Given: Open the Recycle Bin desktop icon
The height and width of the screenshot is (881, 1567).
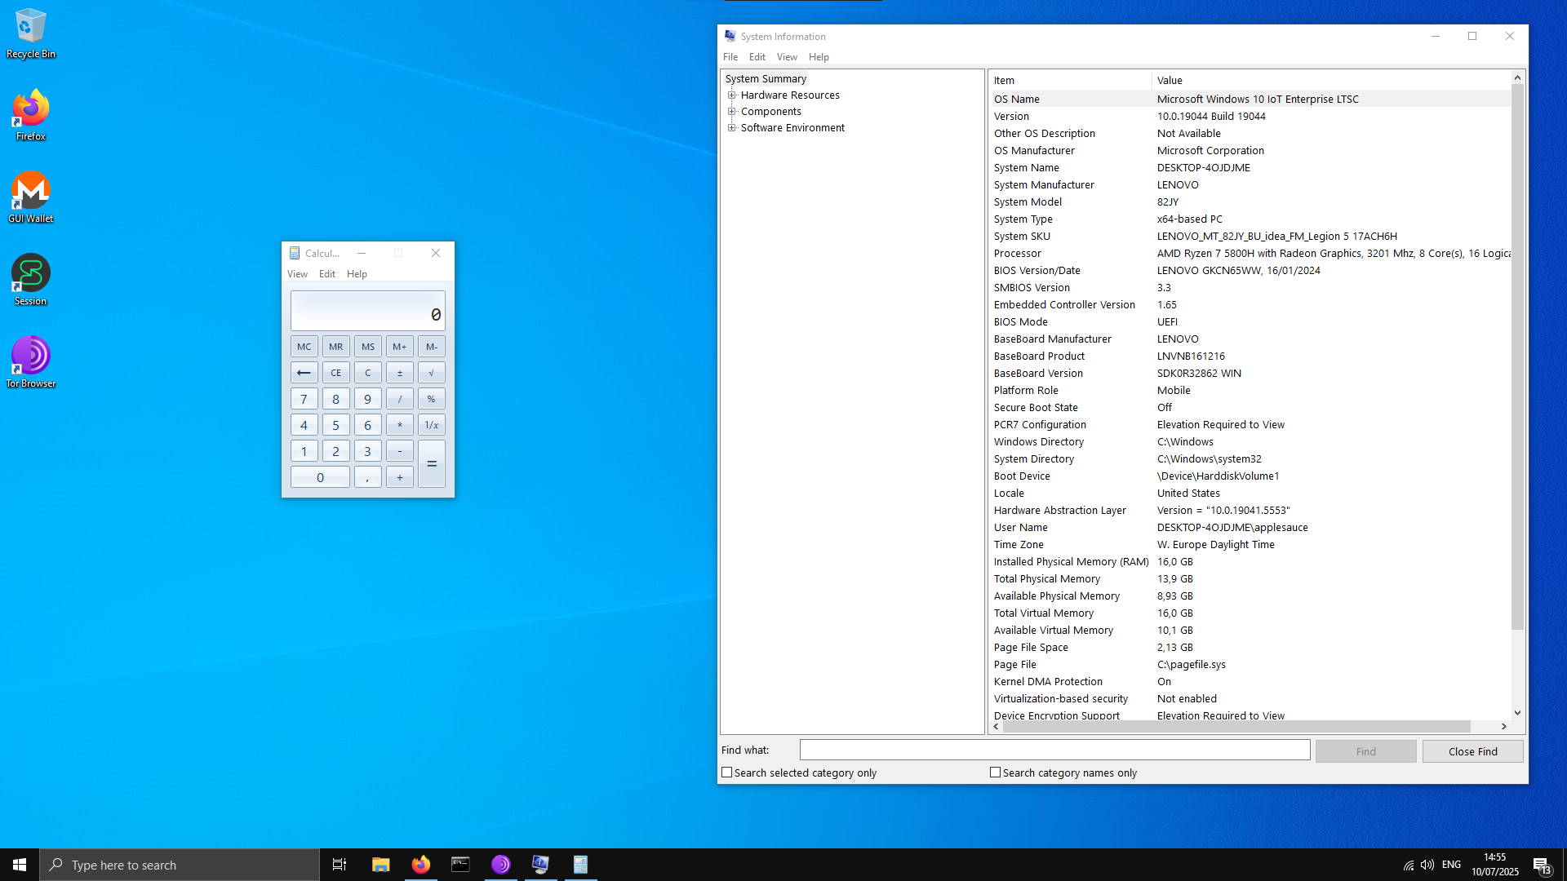Looking at the screenshot, I should [31, 33].
